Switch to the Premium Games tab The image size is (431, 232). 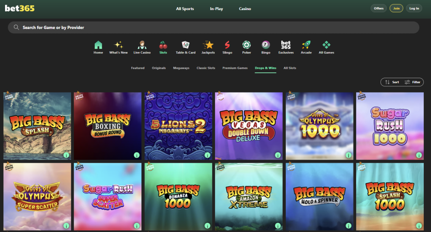click(x=235, y=68)
